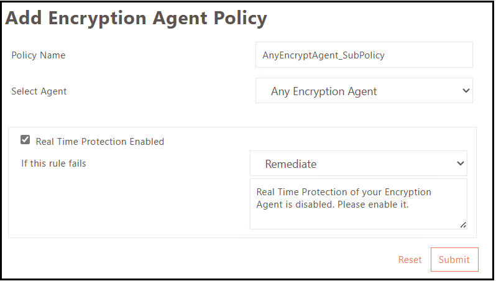
Task: Click the resize handle of the message textarea
Action: point(463,225)
